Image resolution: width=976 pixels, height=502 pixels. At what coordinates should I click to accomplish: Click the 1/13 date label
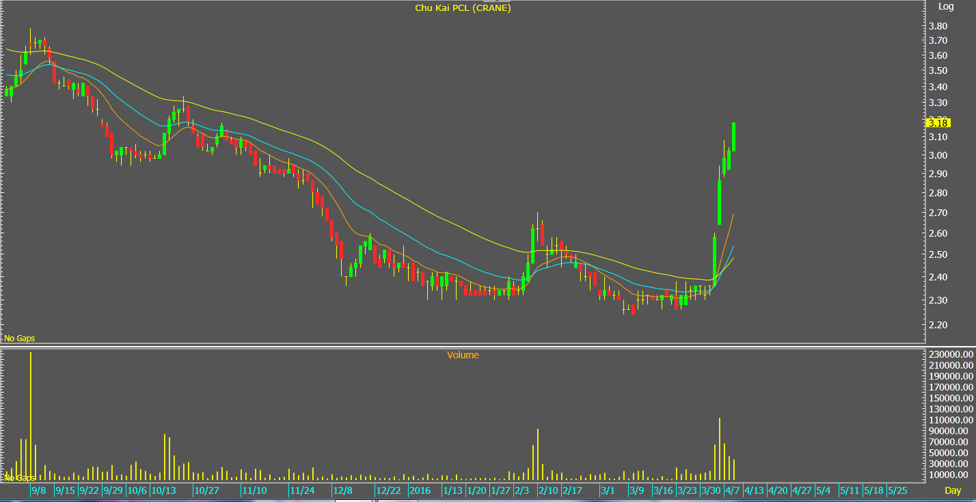[x=452, y=490]
